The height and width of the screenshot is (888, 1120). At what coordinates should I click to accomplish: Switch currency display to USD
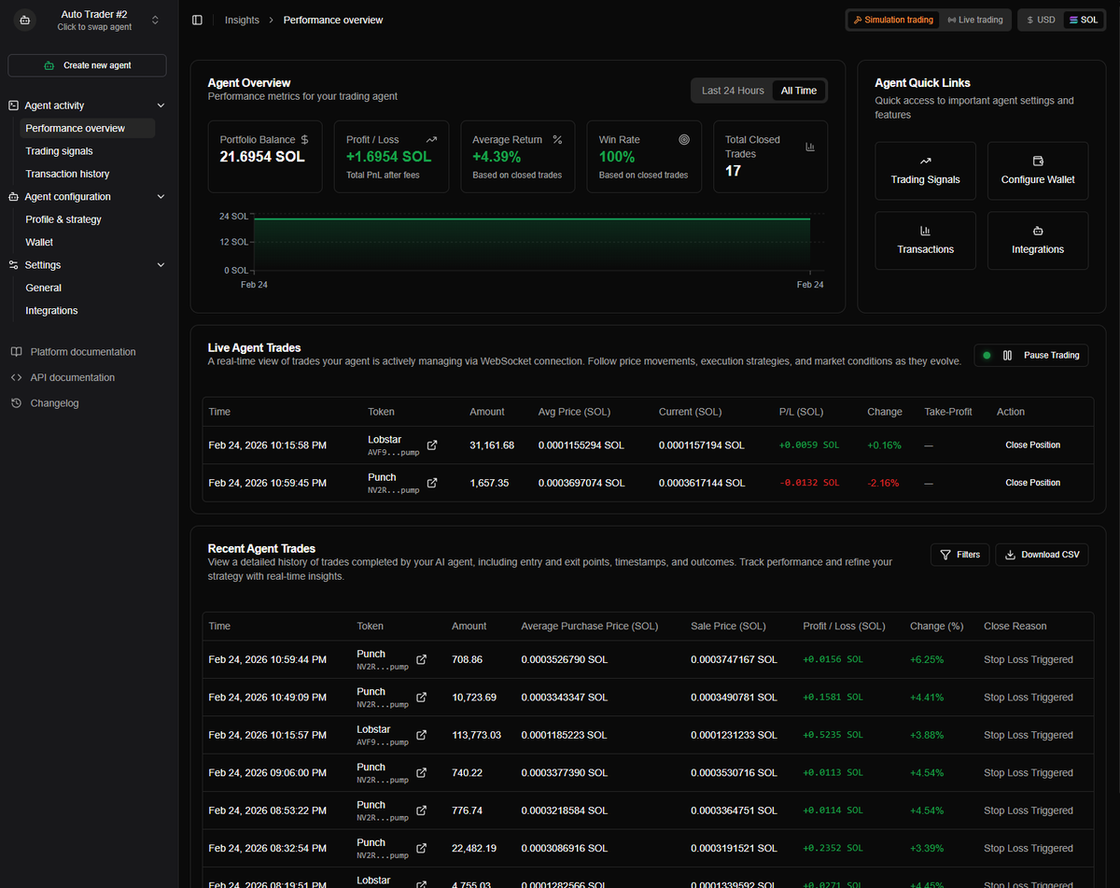point(1041,20)
